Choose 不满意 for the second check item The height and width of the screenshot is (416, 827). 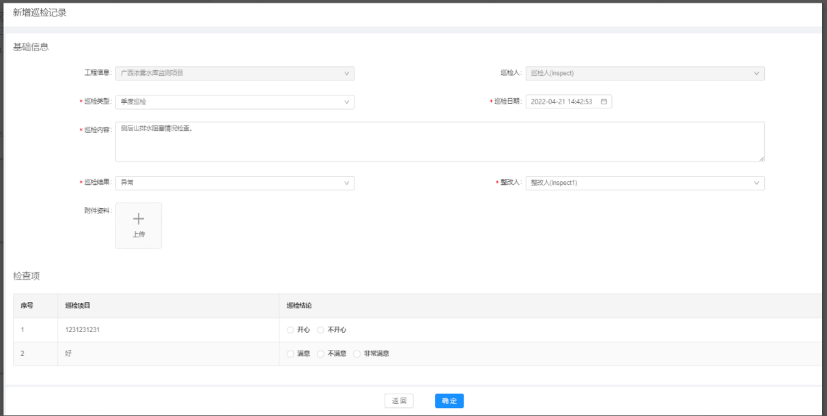[320, 354]
